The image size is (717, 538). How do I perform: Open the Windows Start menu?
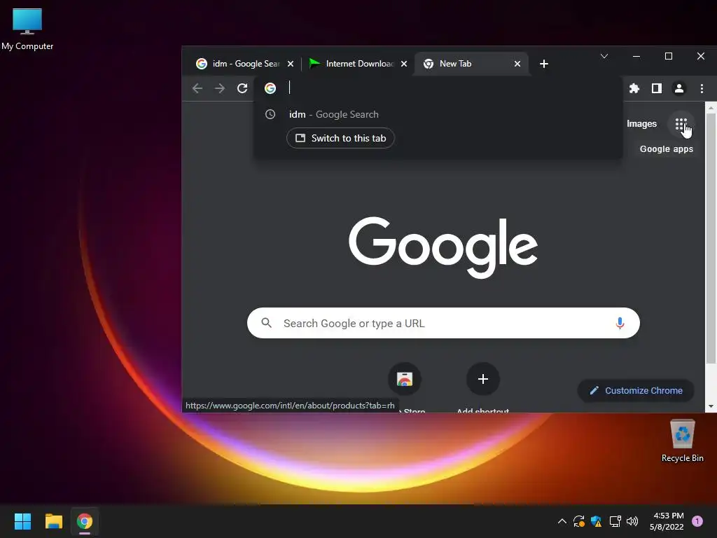[22, 521]
